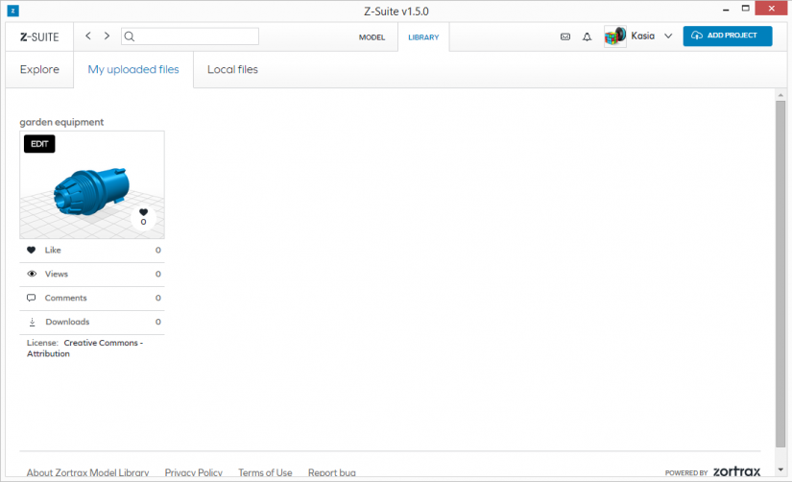Open the messages envelope icon
Viewport: 792px width, 482px height.
point(565,36)
